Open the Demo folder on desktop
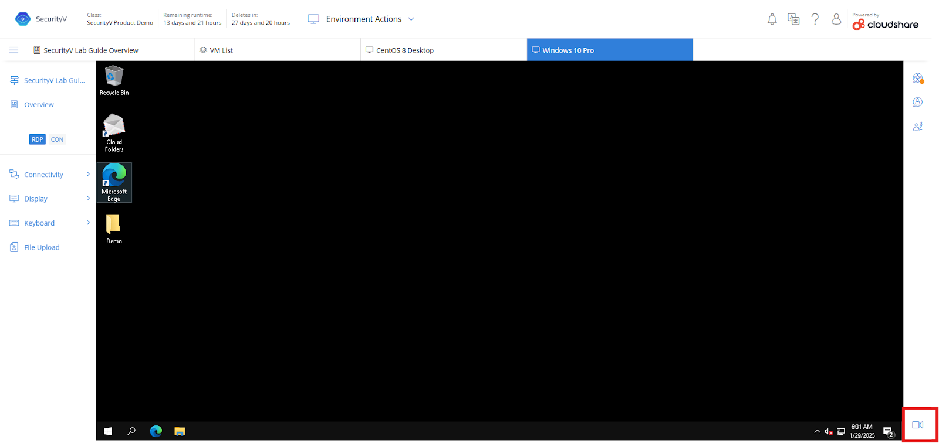939x443 pixels. [114, 229]
